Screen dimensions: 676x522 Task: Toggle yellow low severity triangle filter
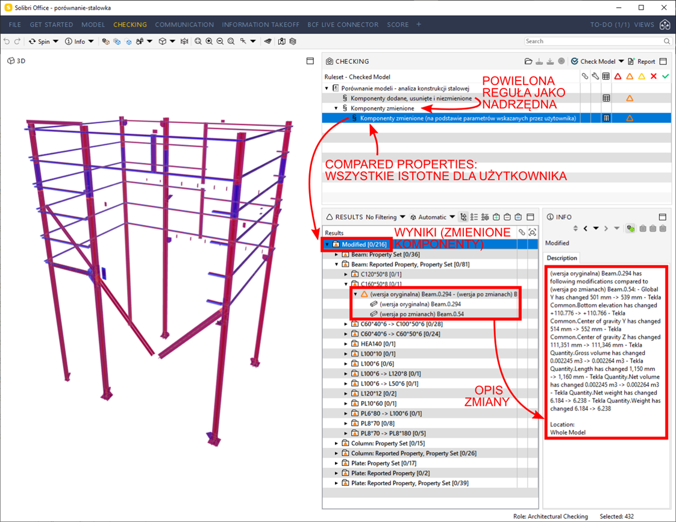point(642,76)
